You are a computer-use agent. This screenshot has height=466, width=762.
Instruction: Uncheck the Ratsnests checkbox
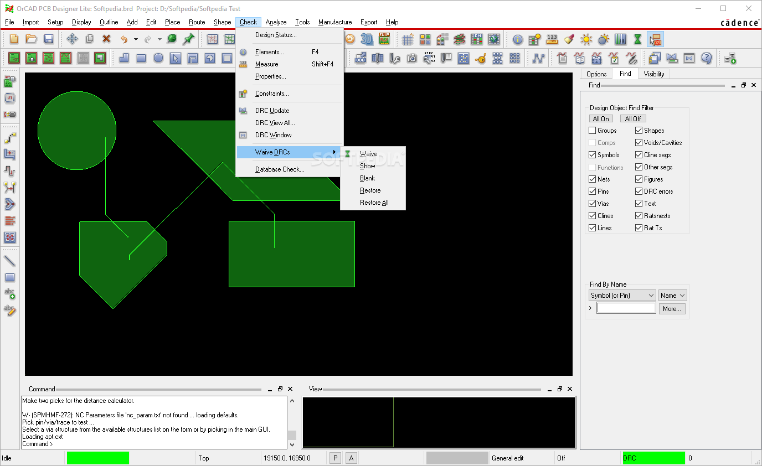point(639,216)
